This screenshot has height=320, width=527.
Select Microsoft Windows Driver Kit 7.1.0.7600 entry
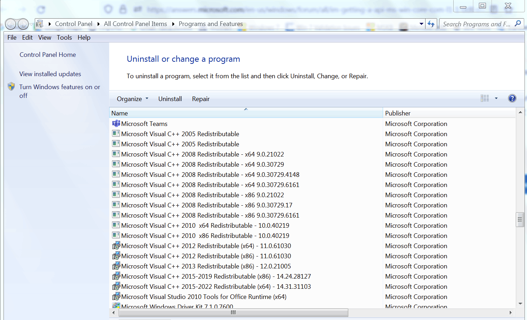pyautogui.click(x=177, y=306)
